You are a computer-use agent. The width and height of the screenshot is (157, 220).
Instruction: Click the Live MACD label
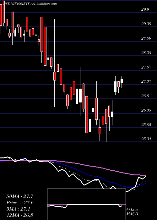point(132,212)
